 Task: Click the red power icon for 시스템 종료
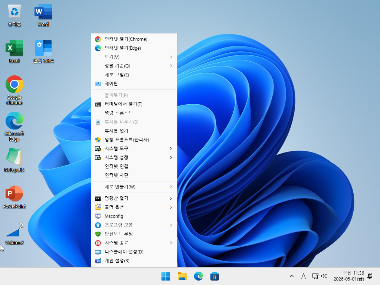(98, 243)
